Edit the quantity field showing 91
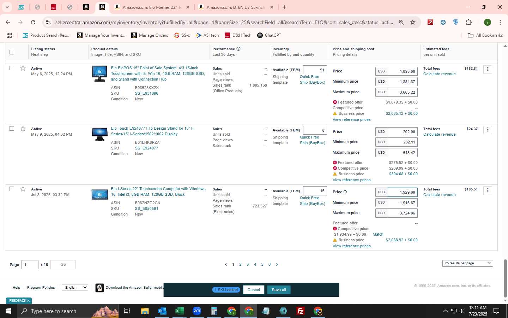Viewport: 508px width, 318px height. click(315, 70)
